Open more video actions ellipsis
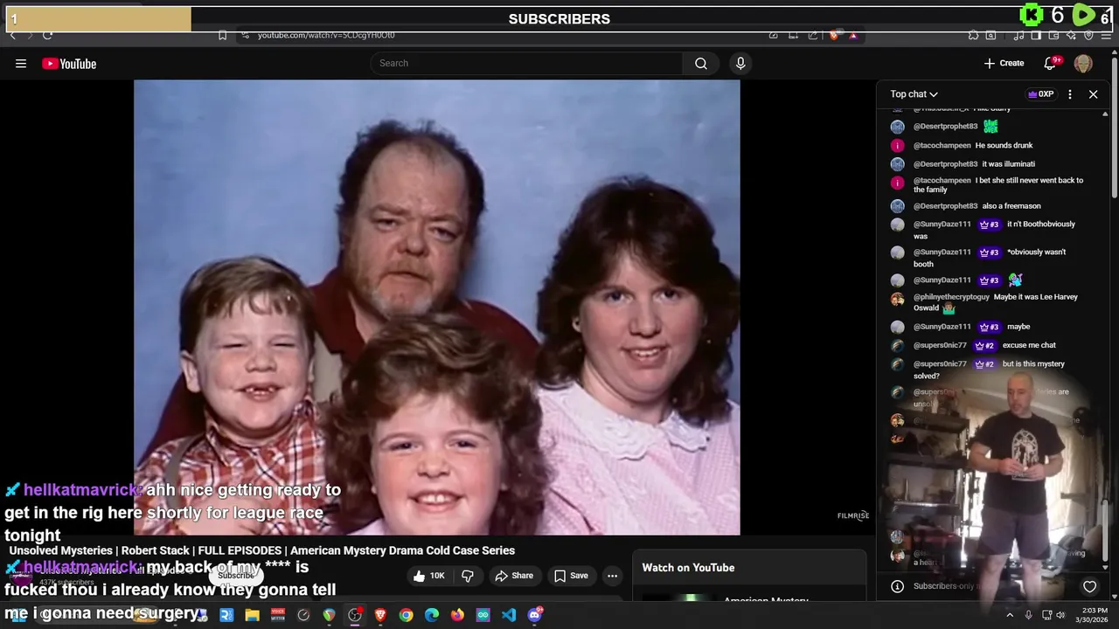 coord(613,576)
